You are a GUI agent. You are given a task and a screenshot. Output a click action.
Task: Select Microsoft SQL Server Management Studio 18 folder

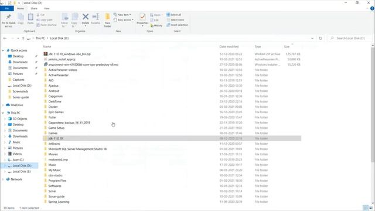tap(77, 149)
